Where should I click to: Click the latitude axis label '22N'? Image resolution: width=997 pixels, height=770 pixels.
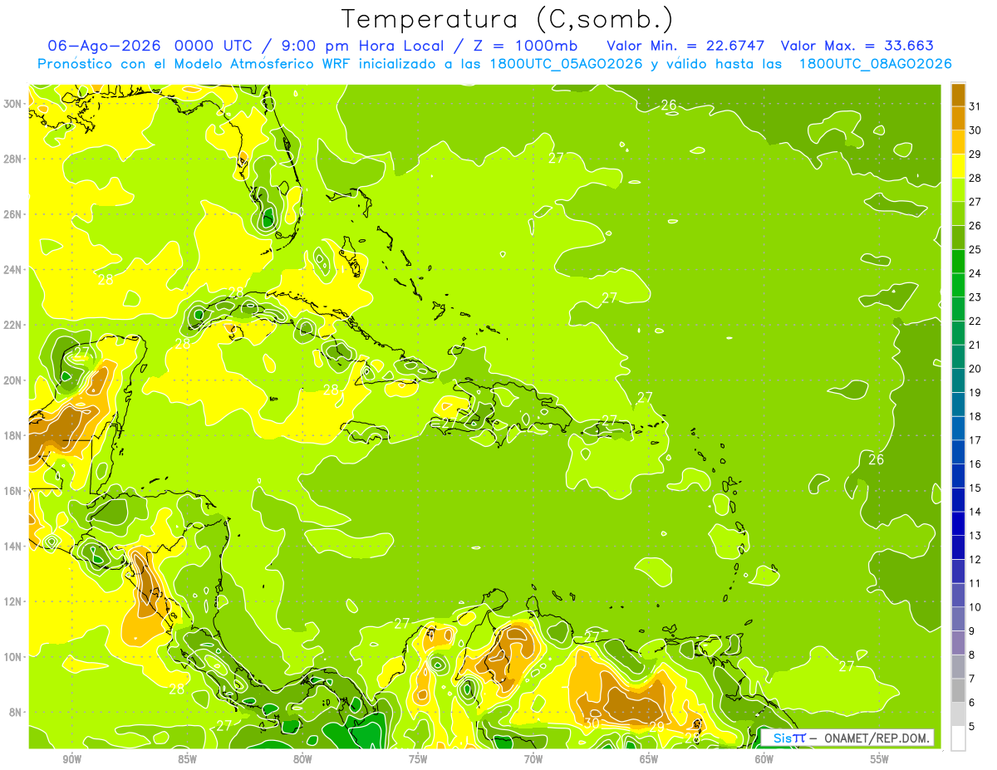point(12,325)
